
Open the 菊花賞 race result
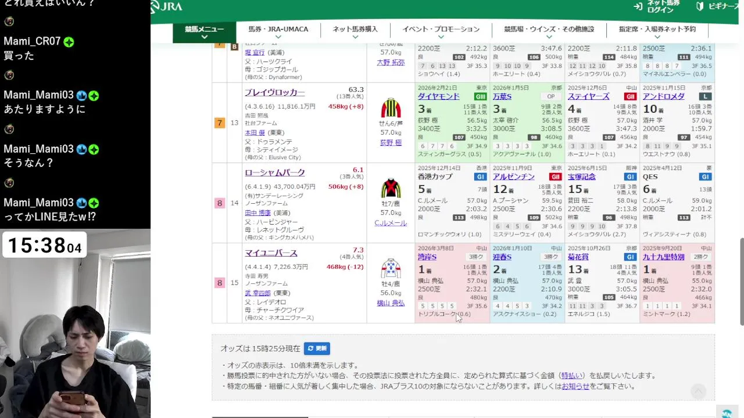578,257
